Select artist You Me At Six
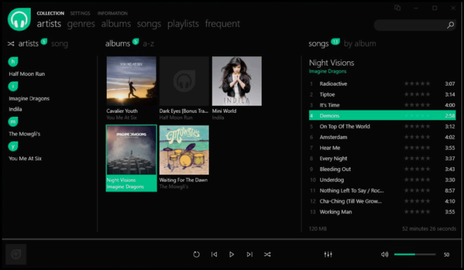 (x=25, y=158)
